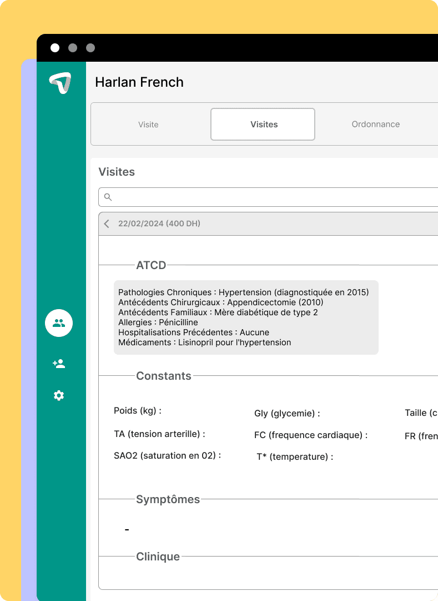Select the Gly (glycemie) field label

tap(287, 414)
